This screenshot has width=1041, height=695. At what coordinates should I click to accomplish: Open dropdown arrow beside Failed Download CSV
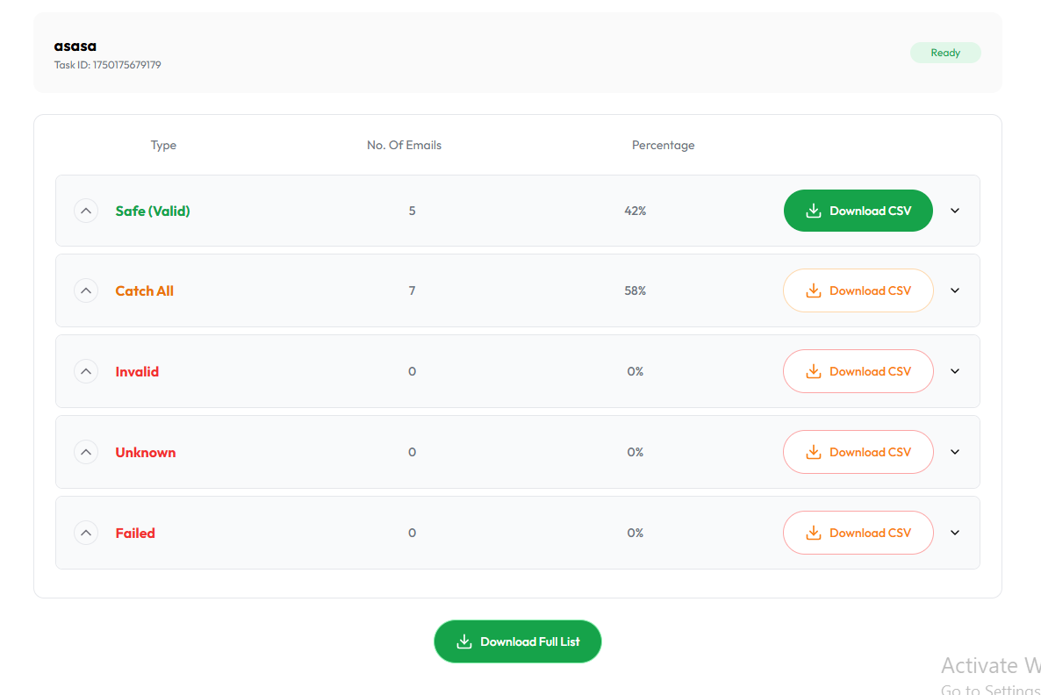pyautogui.click(x=955, y=533)
